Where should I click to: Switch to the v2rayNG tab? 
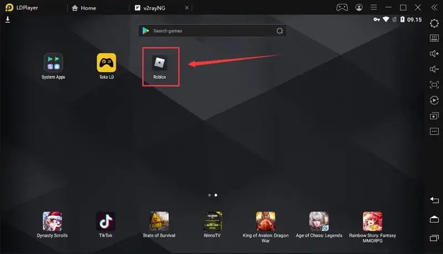(150, 8)
